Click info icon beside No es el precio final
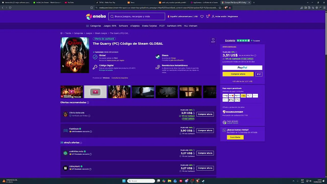Viewport: 327px width, 184px height. tap(255, 55)
